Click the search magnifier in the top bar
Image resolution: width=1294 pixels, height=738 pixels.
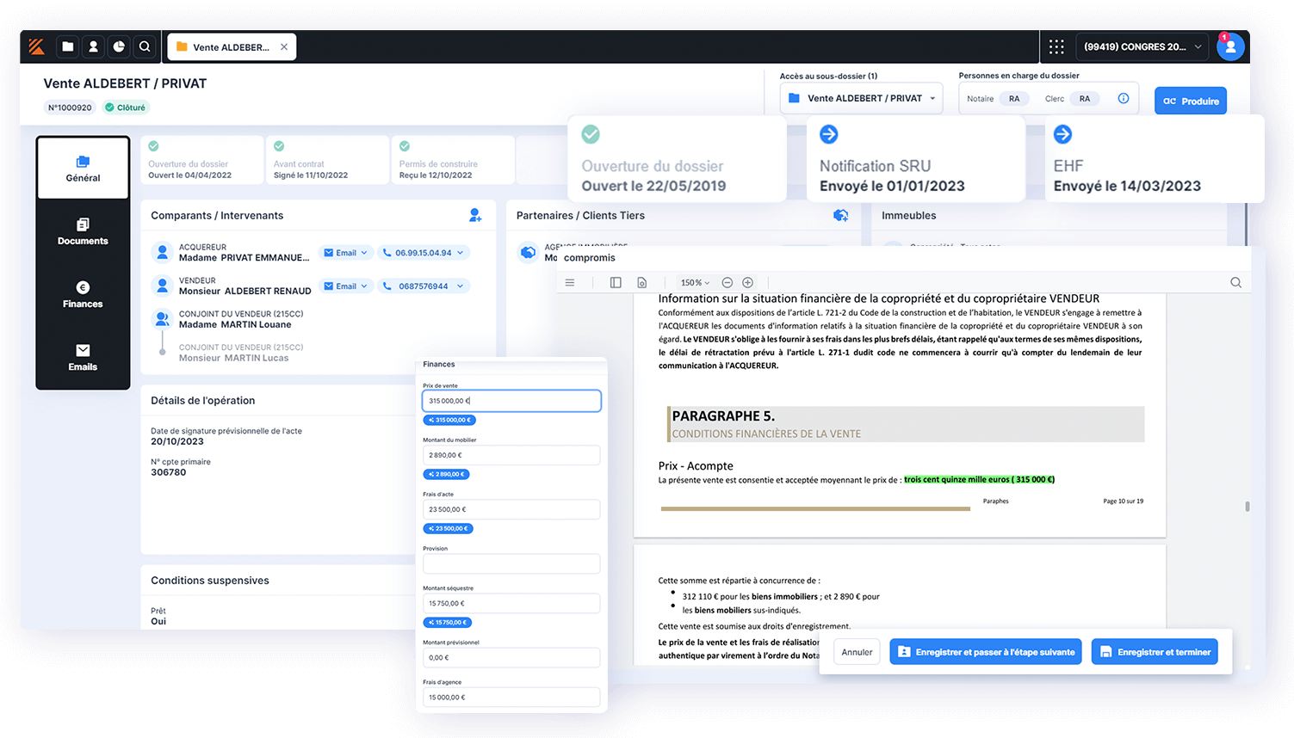[x=145, y=46]
